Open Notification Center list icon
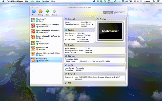Screen dimensions: 162x101 tap(158, 1)
